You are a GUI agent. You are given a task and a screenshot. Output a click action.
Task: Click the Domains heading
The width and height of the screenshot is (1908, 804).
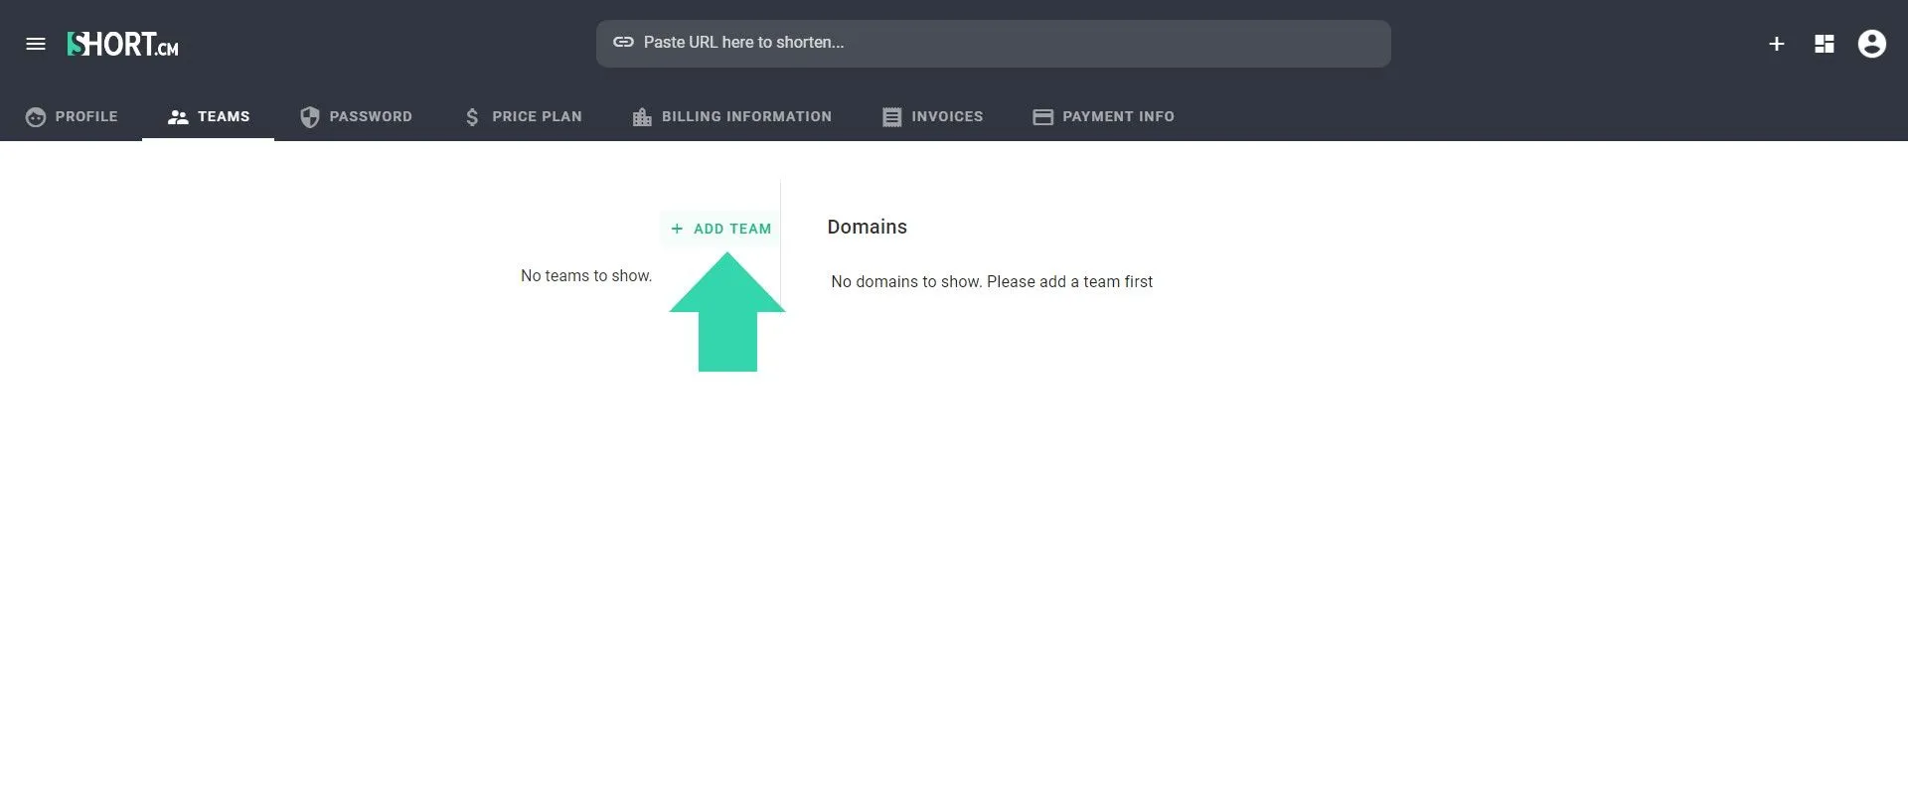pos(868,228)
